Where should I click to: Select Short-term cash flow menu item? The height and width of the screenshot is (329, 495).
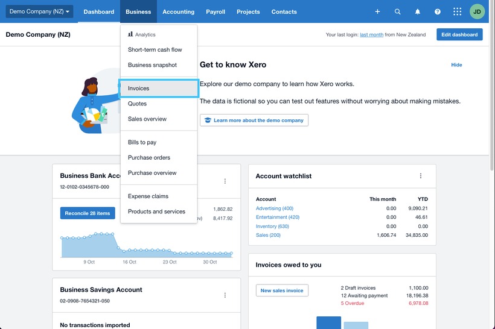(x=159, y=50)
